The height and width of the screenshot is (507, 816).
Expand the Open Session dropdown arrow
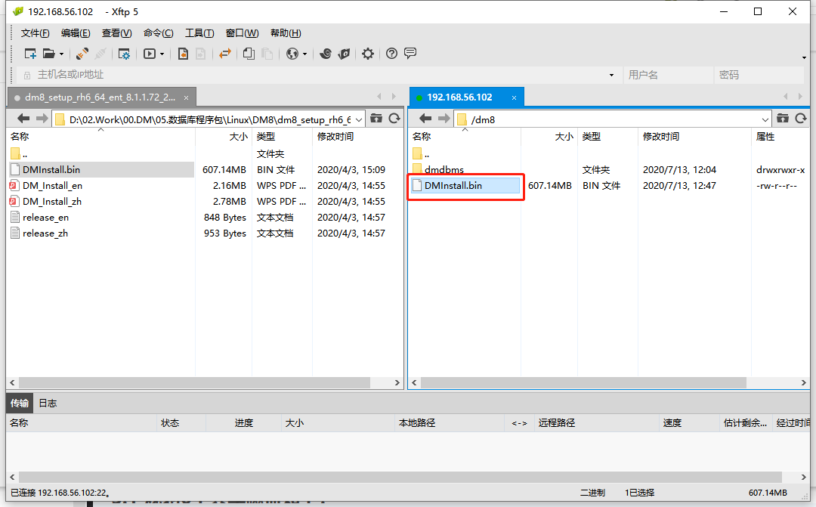[x=61, y=54]
